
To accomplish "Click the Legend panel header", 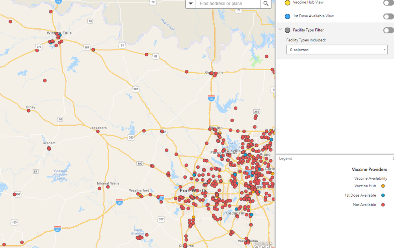I will (x=286, y=158).
